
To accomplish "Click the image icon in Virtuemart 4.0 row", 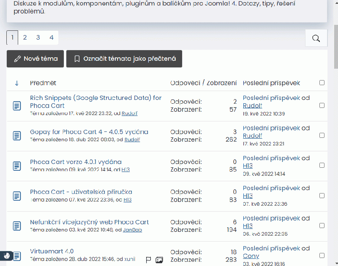I will tap(159, 260).
